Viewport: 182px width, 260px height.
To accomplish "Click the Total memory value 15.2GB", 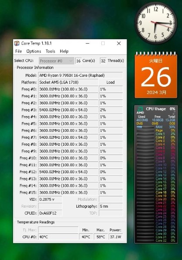I will [x=170, y=120].
